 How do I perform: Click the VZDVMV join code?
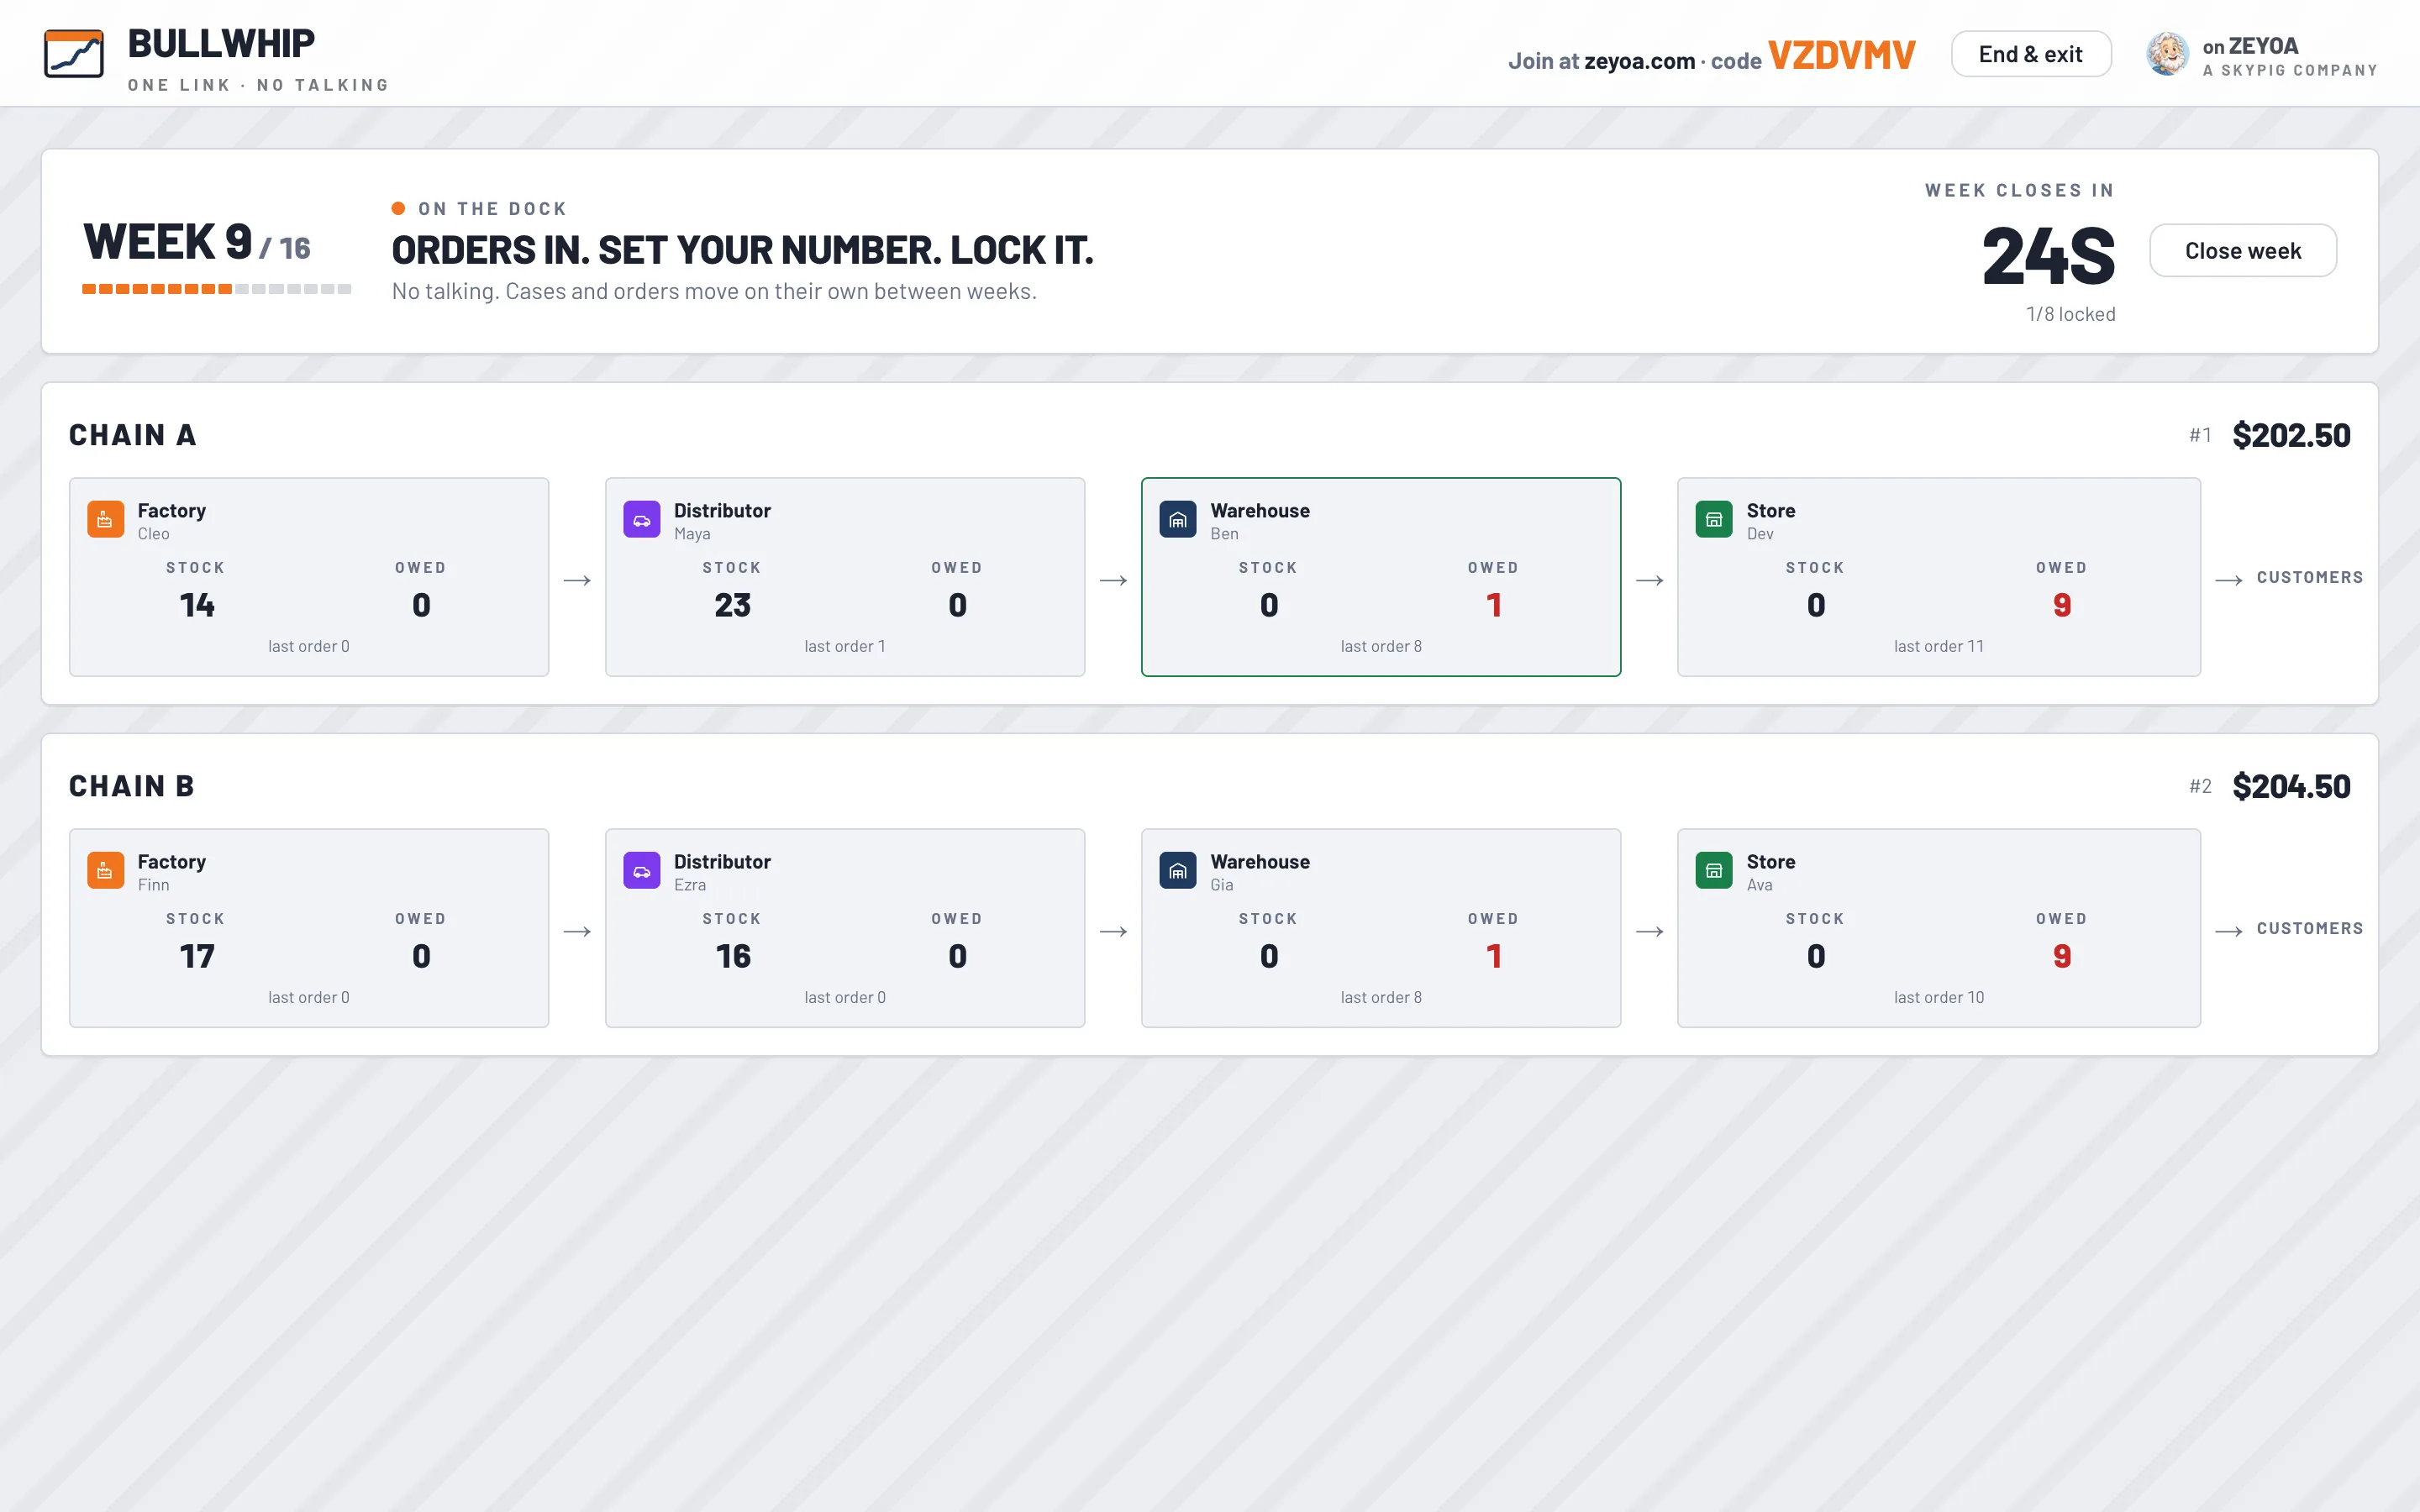click(1842, 55)
